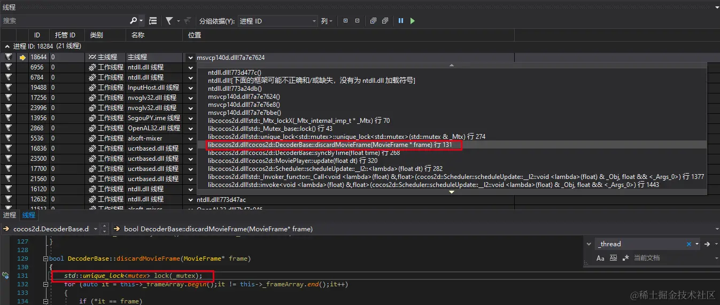Click the search magnifier icon in Threads toolbar
This screenshot has height=305, width=720.
click(x=133, y=21)
